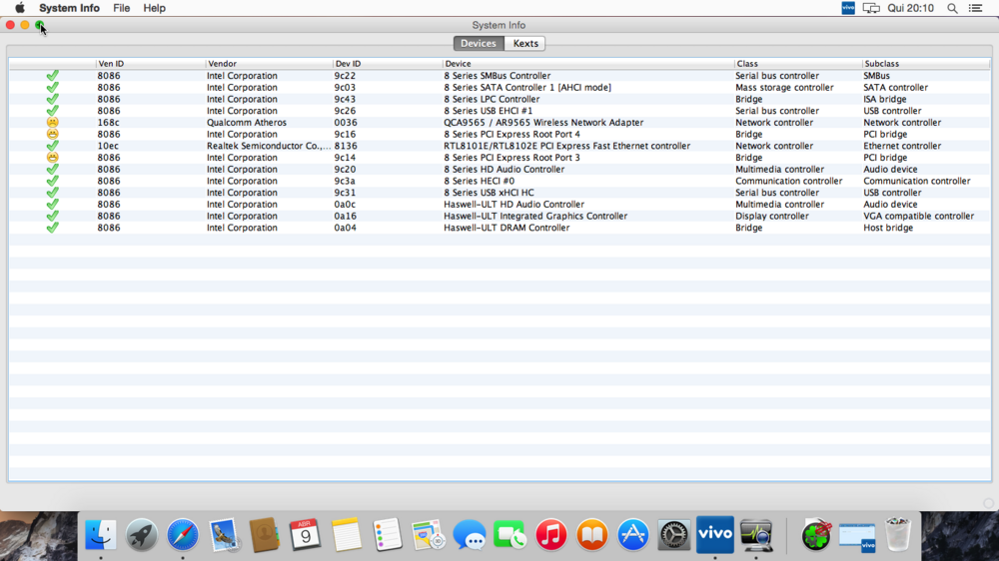This screenshot has width=999, height=561.
Task: Open Safari from the dock
Action: (183, 535)
